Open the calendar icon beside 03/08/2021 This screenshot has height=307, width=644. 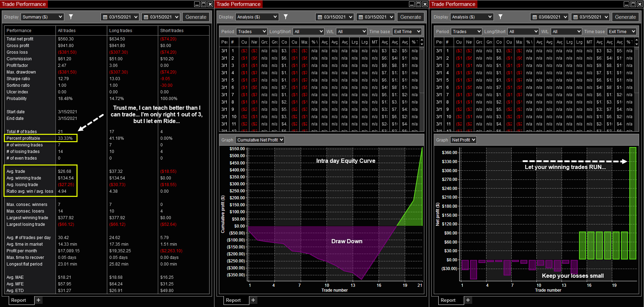click(535, 17)
